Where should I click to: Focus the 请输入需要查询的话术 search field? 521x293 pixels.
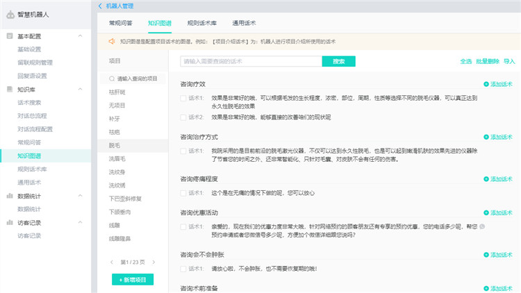(x=251, y=61)
